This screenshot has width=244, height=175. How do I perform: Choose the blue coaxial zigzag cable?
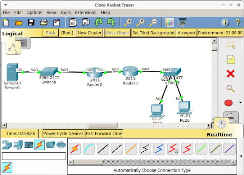click(x=159, y=149)
